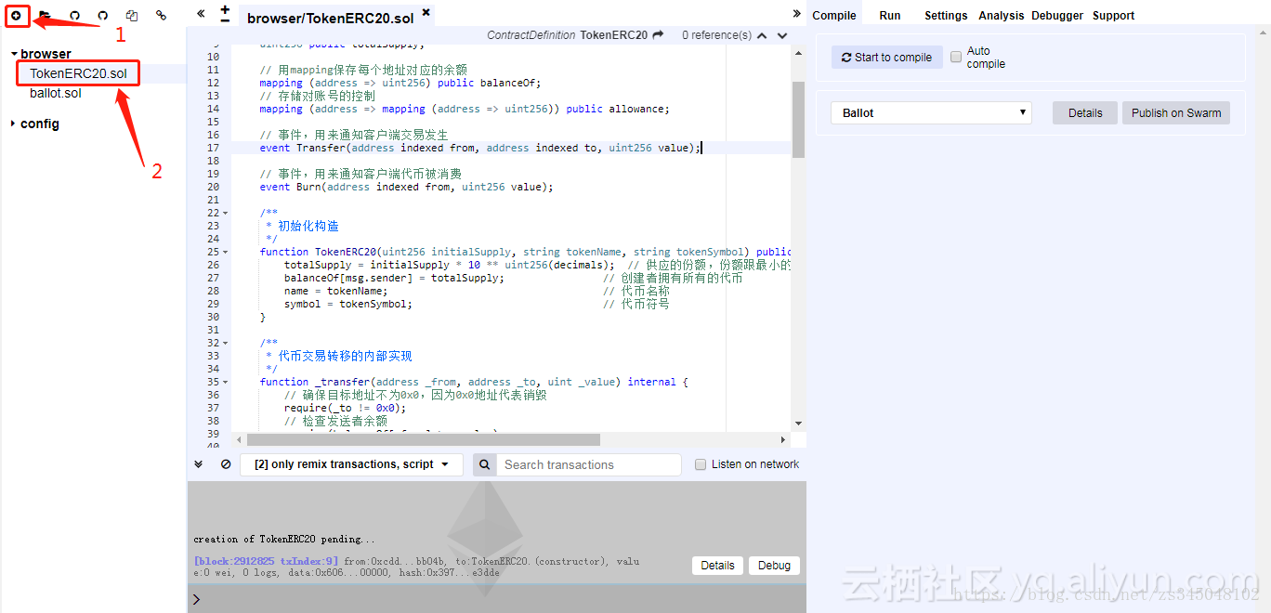Toggle right panel with double-right chevron
Viewport: 1271px width, 613px height.
796,14
